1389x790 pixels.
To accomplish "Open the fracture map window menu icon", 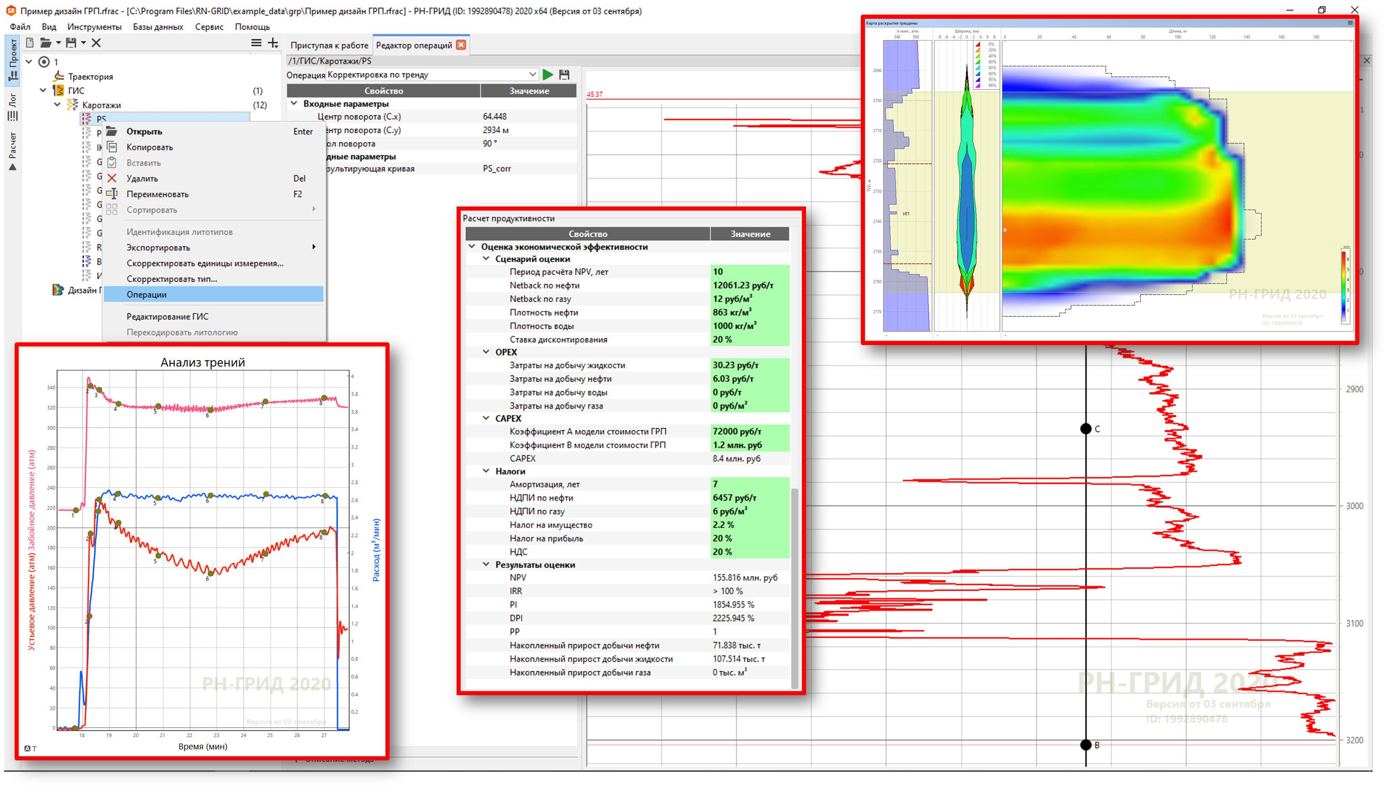I will click(1350, 23).
